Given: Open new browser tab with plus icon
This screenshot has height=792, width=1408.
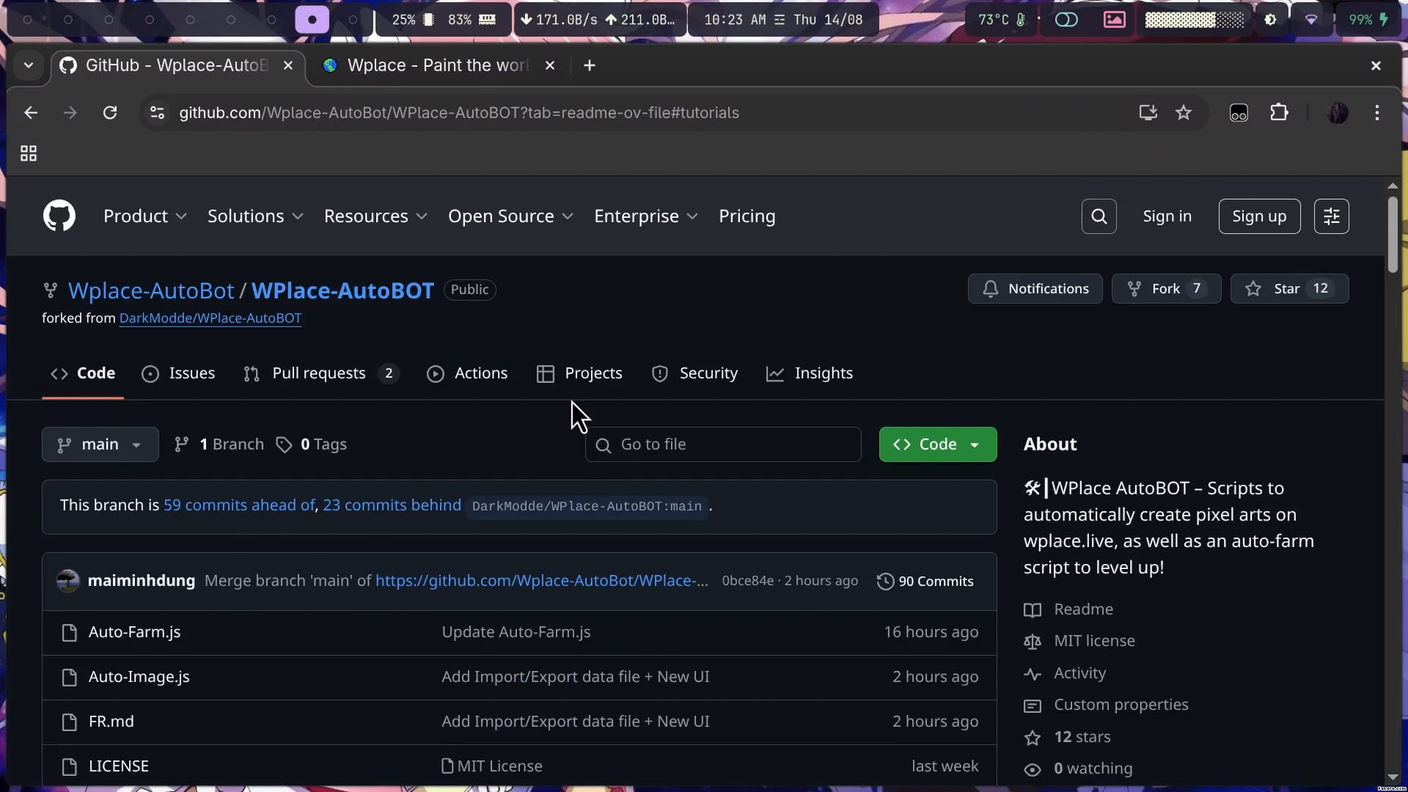Looking at the screenshot, I should point(589,65).
